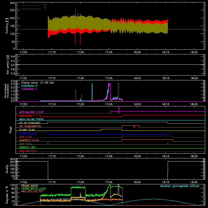Click the 'Flags' axis title
Viewport: 208px width, 208px height.
(x=10, y=130)
